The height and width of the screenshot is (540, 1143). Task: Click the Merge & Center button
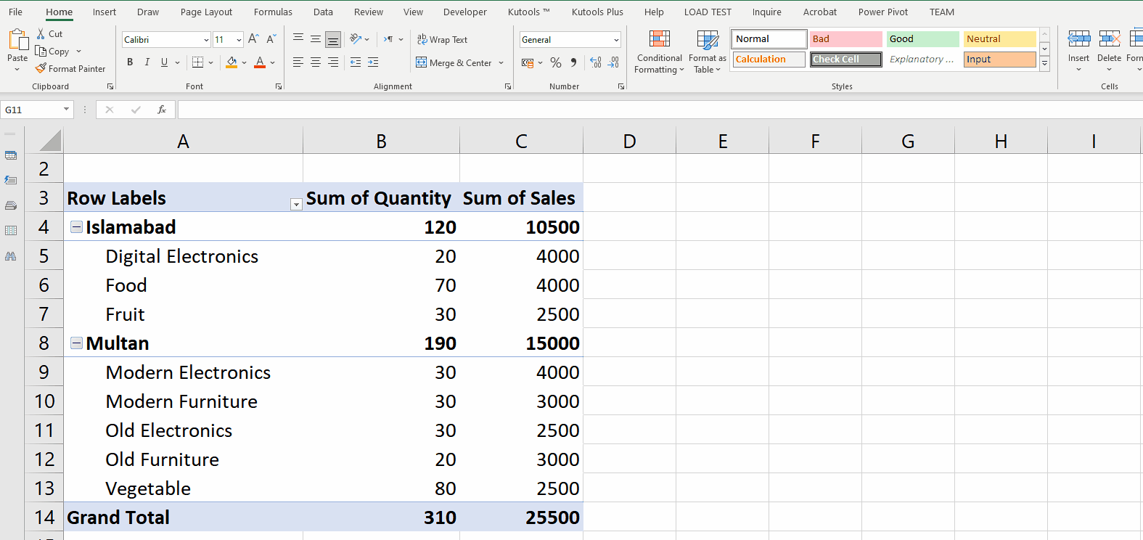pyautogui.click(x=454, y=63)
